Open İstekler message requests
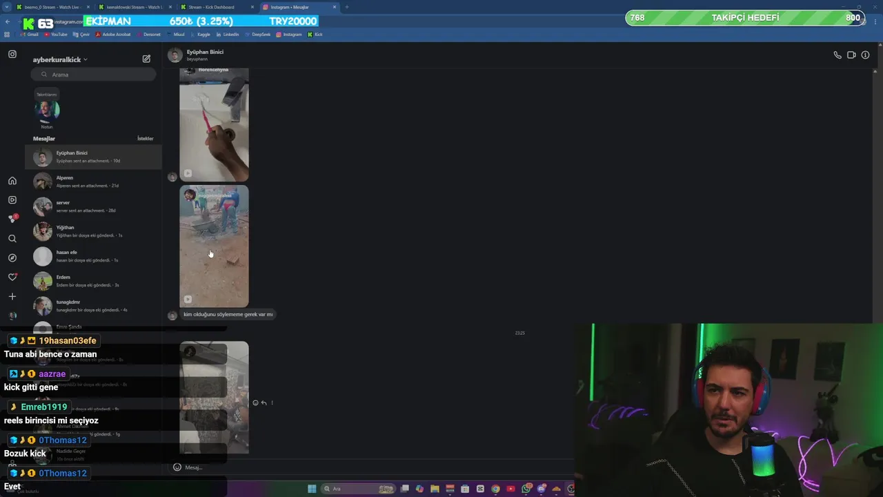Screen dimensions: 883x497 pyautogui.click(x=145, y=139)
